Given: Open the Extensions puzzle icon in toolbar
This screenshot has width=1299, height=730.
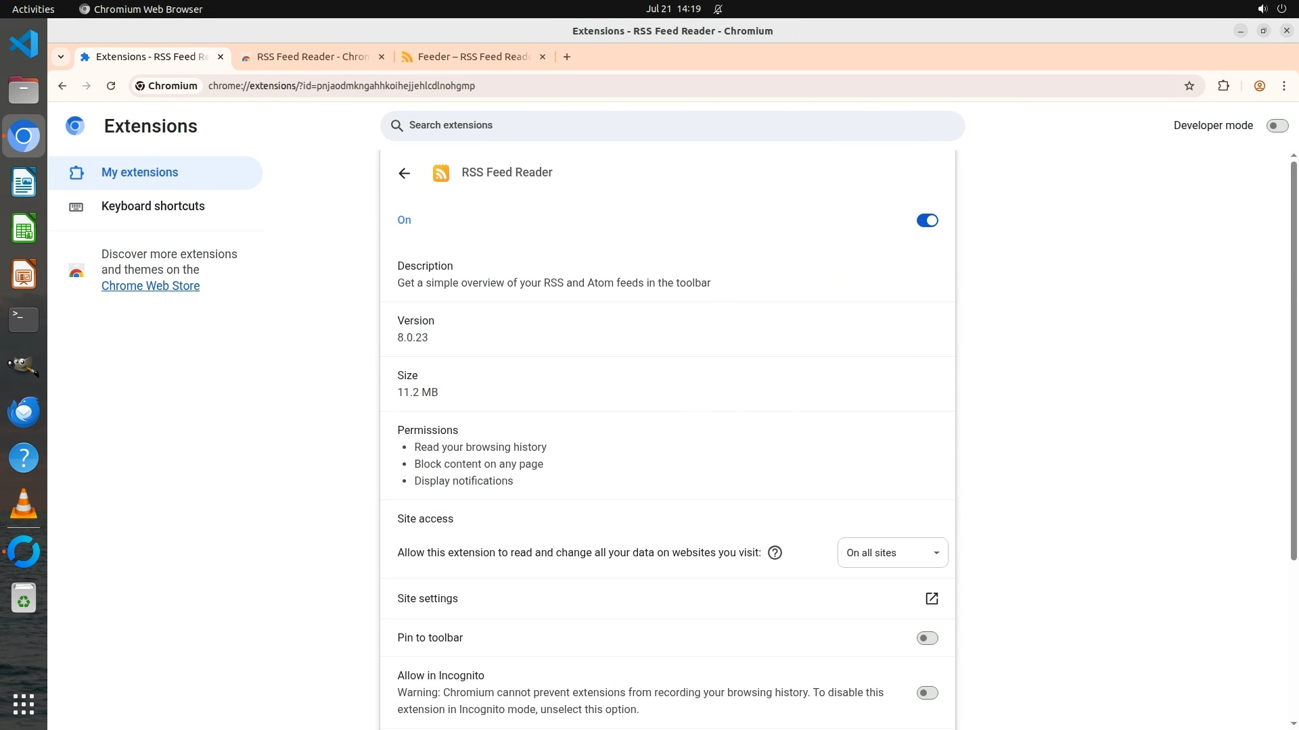Looking at the screenshot, I should pos(1223,86).
